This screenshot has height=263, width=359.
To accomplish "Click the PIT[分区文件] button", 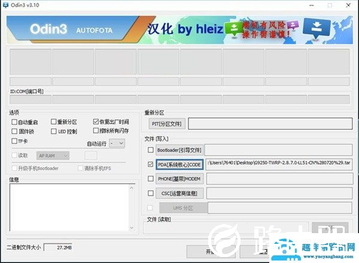I will click(167, 124).
